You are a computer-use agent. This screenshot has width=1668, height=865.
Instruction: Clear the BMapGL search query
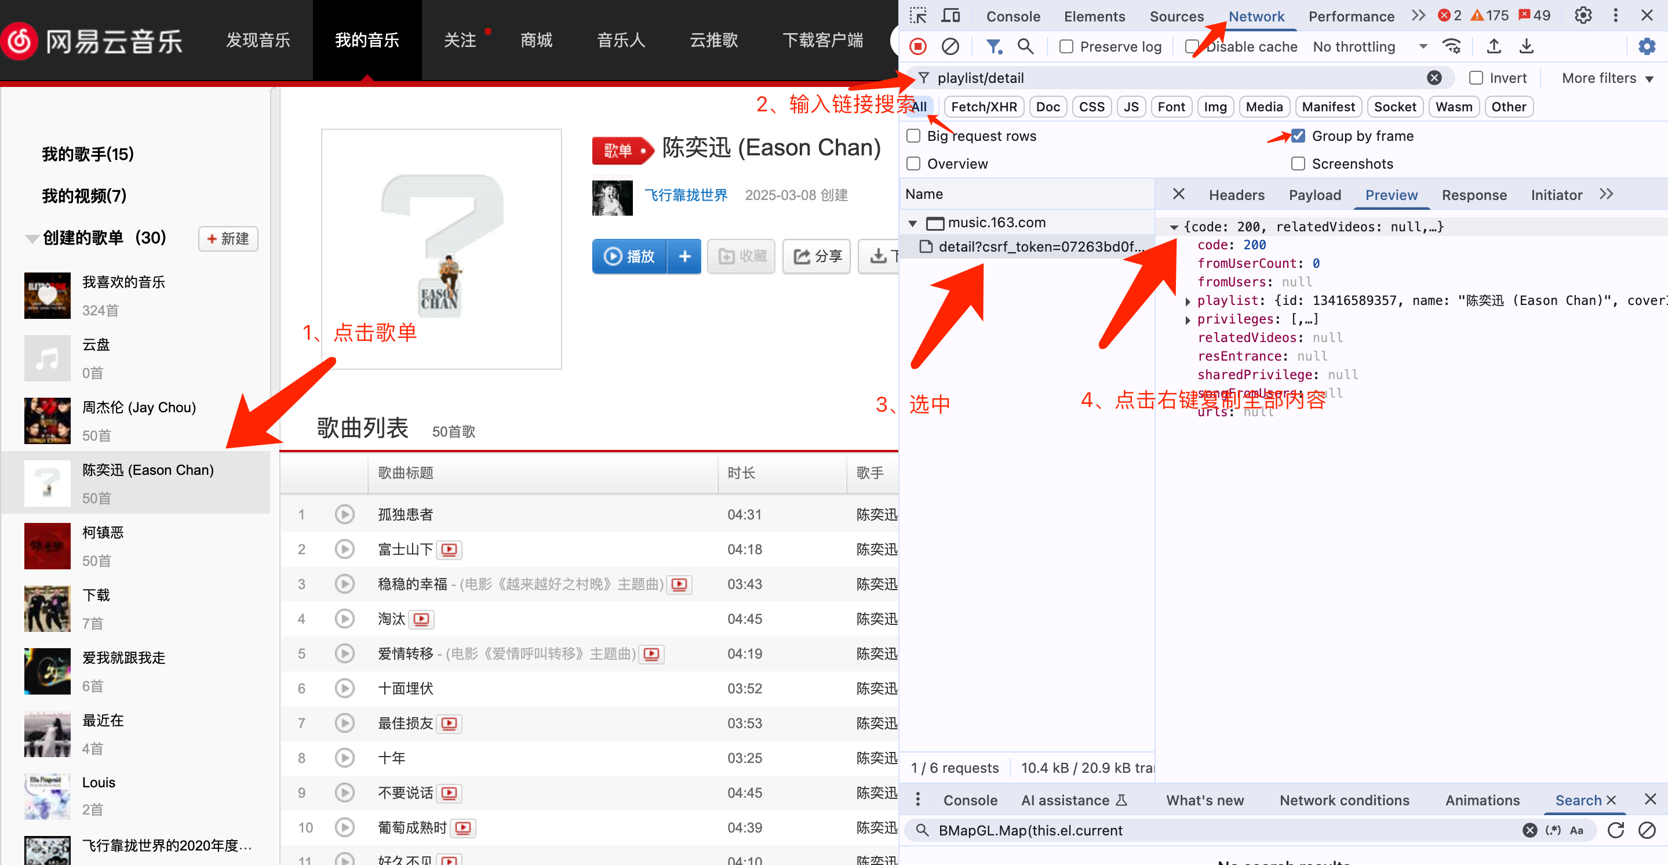(1529, 830)
